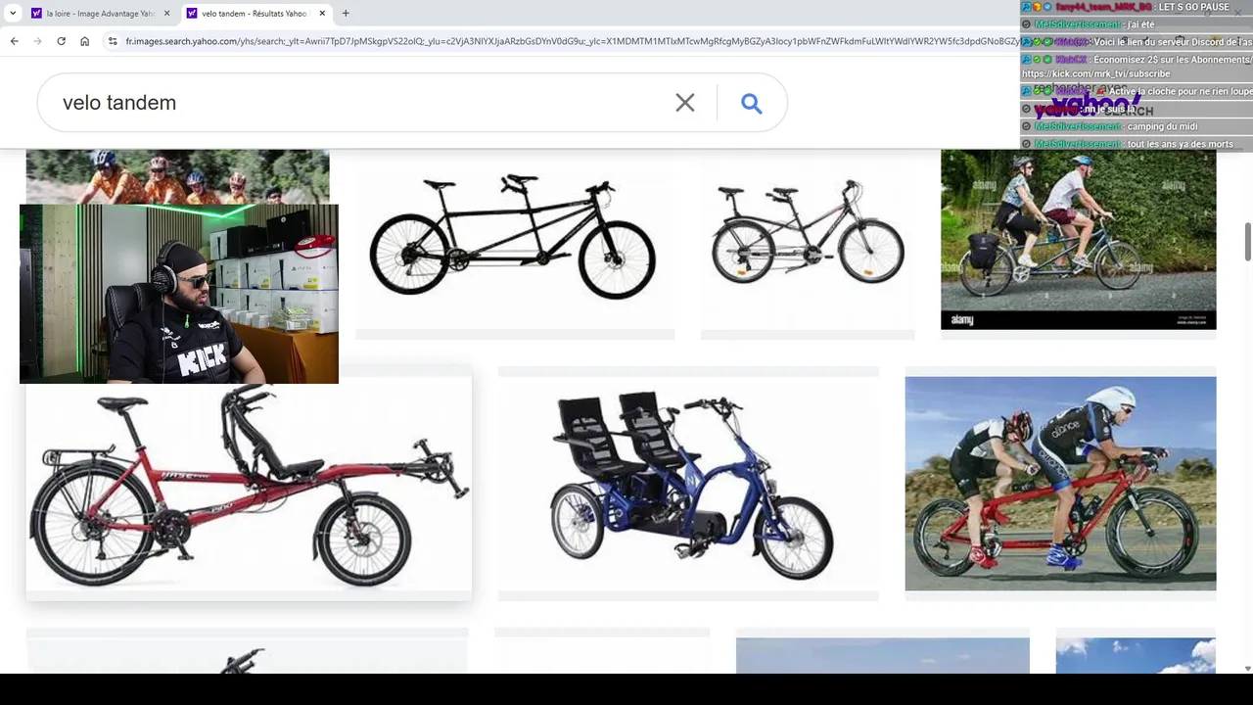Open the blue two-seat tricycle image
The image size is (1253, 705).
point(688,484)
